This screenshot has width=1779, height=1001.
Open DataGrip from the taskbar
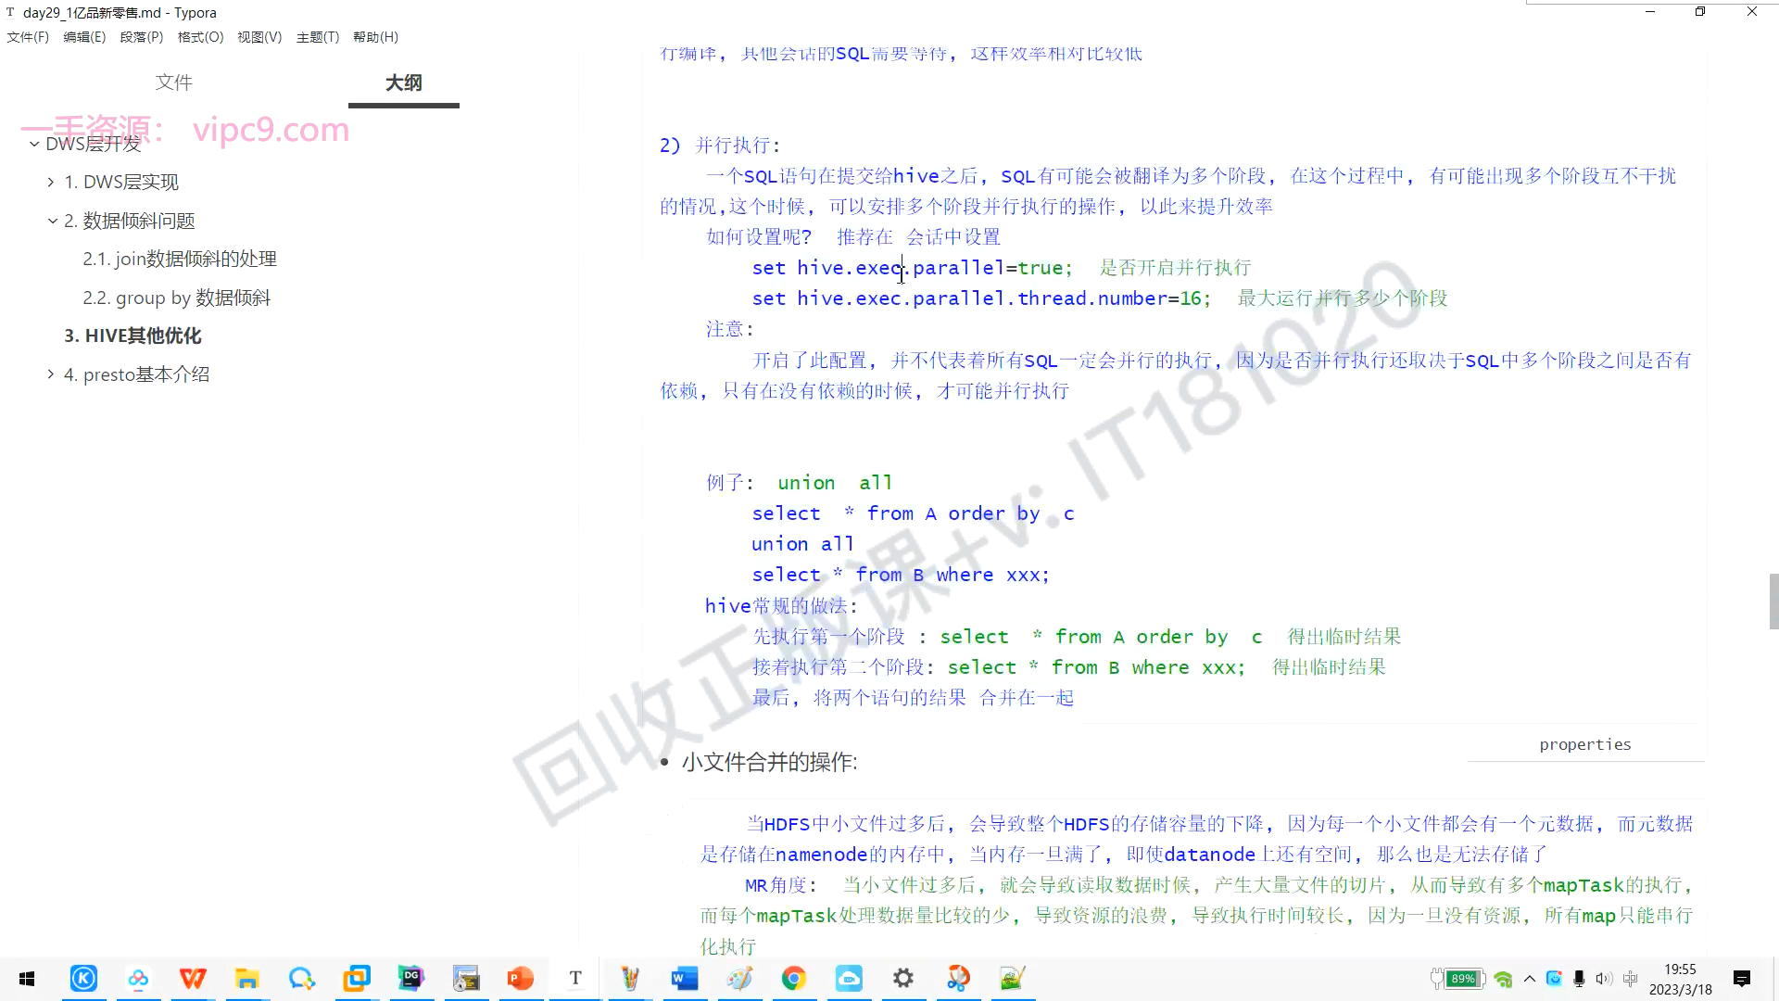click(410, 978)
